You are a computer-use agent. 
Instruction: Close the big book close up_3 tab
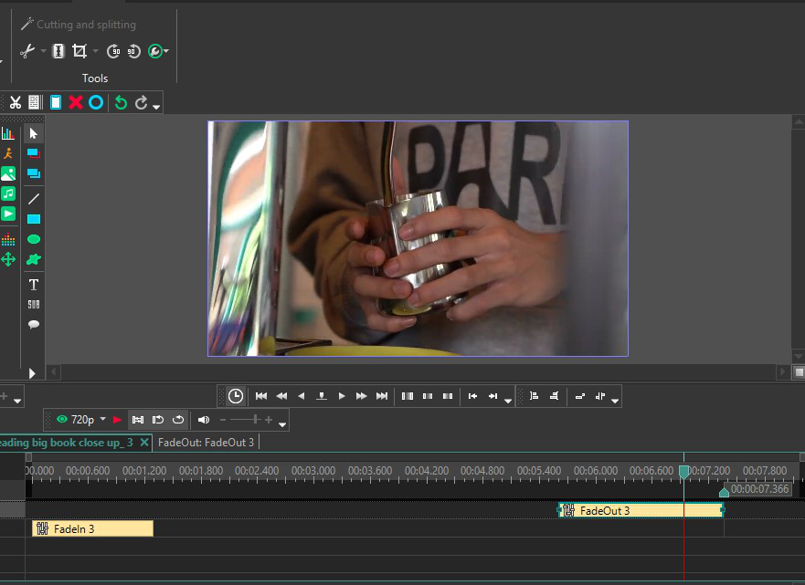(x=144, y=442)
